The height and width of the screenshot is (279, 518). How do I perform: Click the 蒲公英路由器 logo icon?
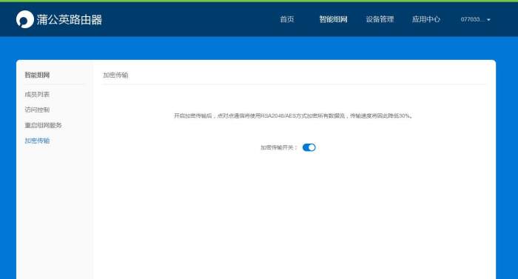[24, 19]
